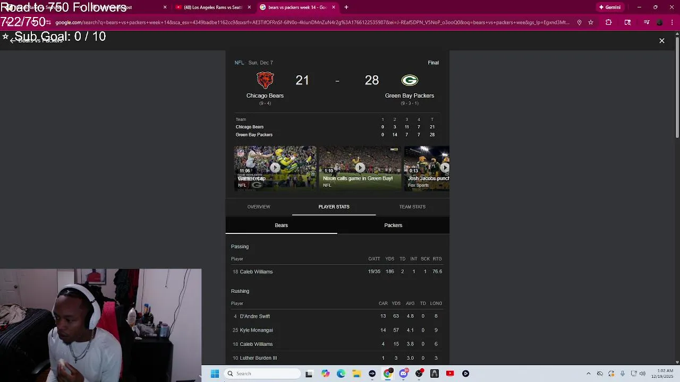Open Microsoft Edge from the taskbar
Viewport: 680px width, 382px height.
341,374
